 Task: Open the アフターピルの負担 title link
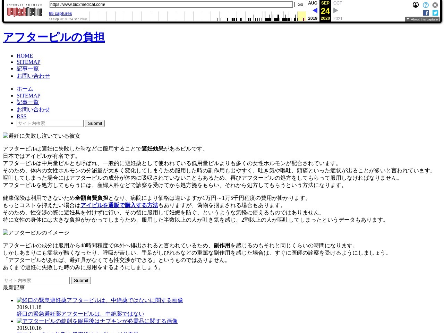coord(54,37)
